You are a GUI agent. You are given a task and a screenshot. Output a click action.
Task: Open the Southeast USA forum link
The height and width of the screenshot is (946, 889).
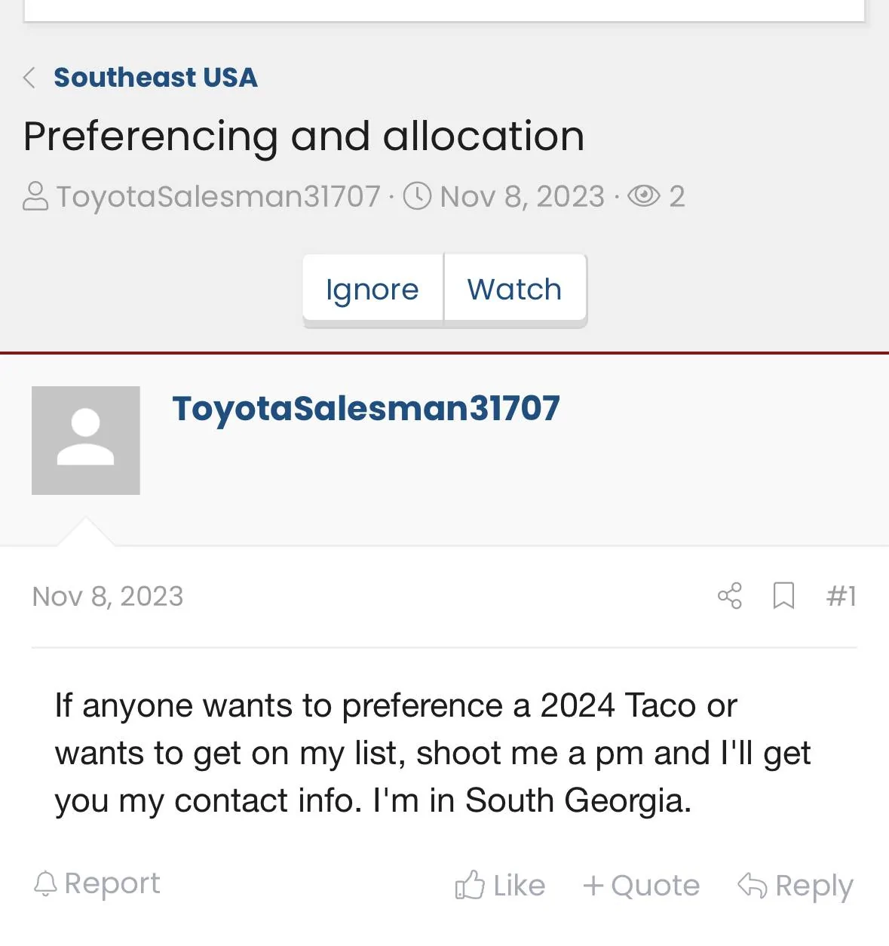[x=155, y=78]
